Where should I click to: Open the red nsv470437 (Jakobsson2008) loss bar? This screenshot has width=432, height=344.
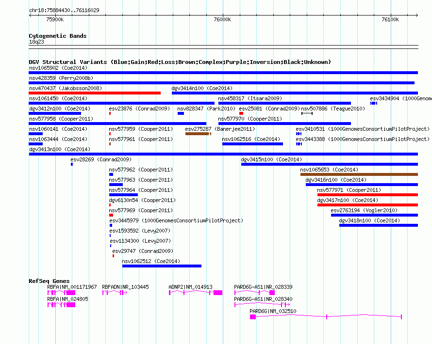point(95,93)
